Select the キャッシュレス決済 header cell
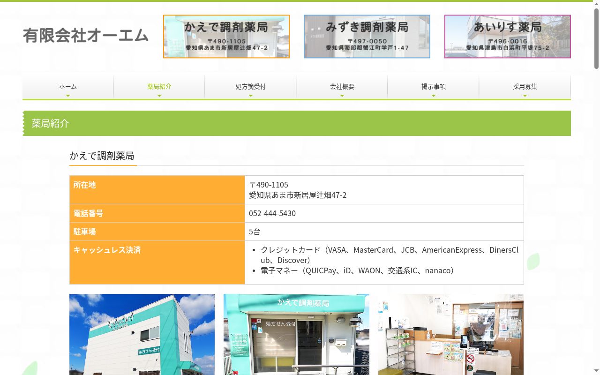Image resolution: width=600 pixels, height=375 pixels. [x=157, y=262]
